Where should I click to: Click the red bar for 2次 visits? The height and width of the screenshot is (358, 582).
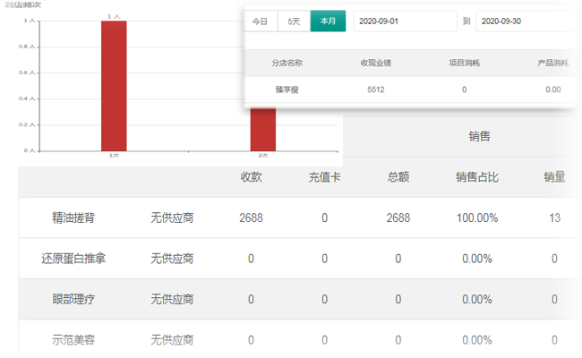tap(262, 130)
